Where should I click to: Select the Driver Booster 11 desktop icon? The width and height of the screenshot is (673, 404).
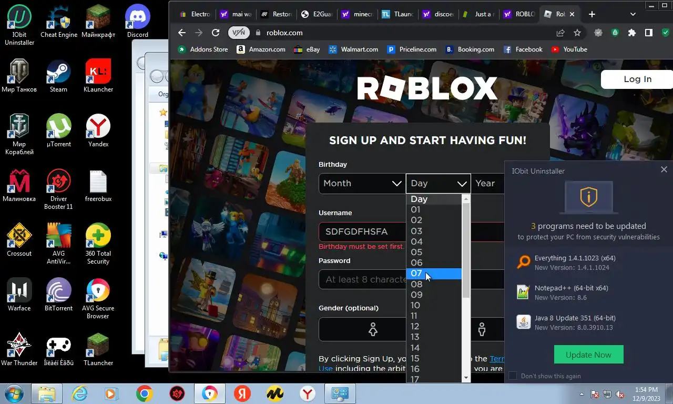click(59, 189)
